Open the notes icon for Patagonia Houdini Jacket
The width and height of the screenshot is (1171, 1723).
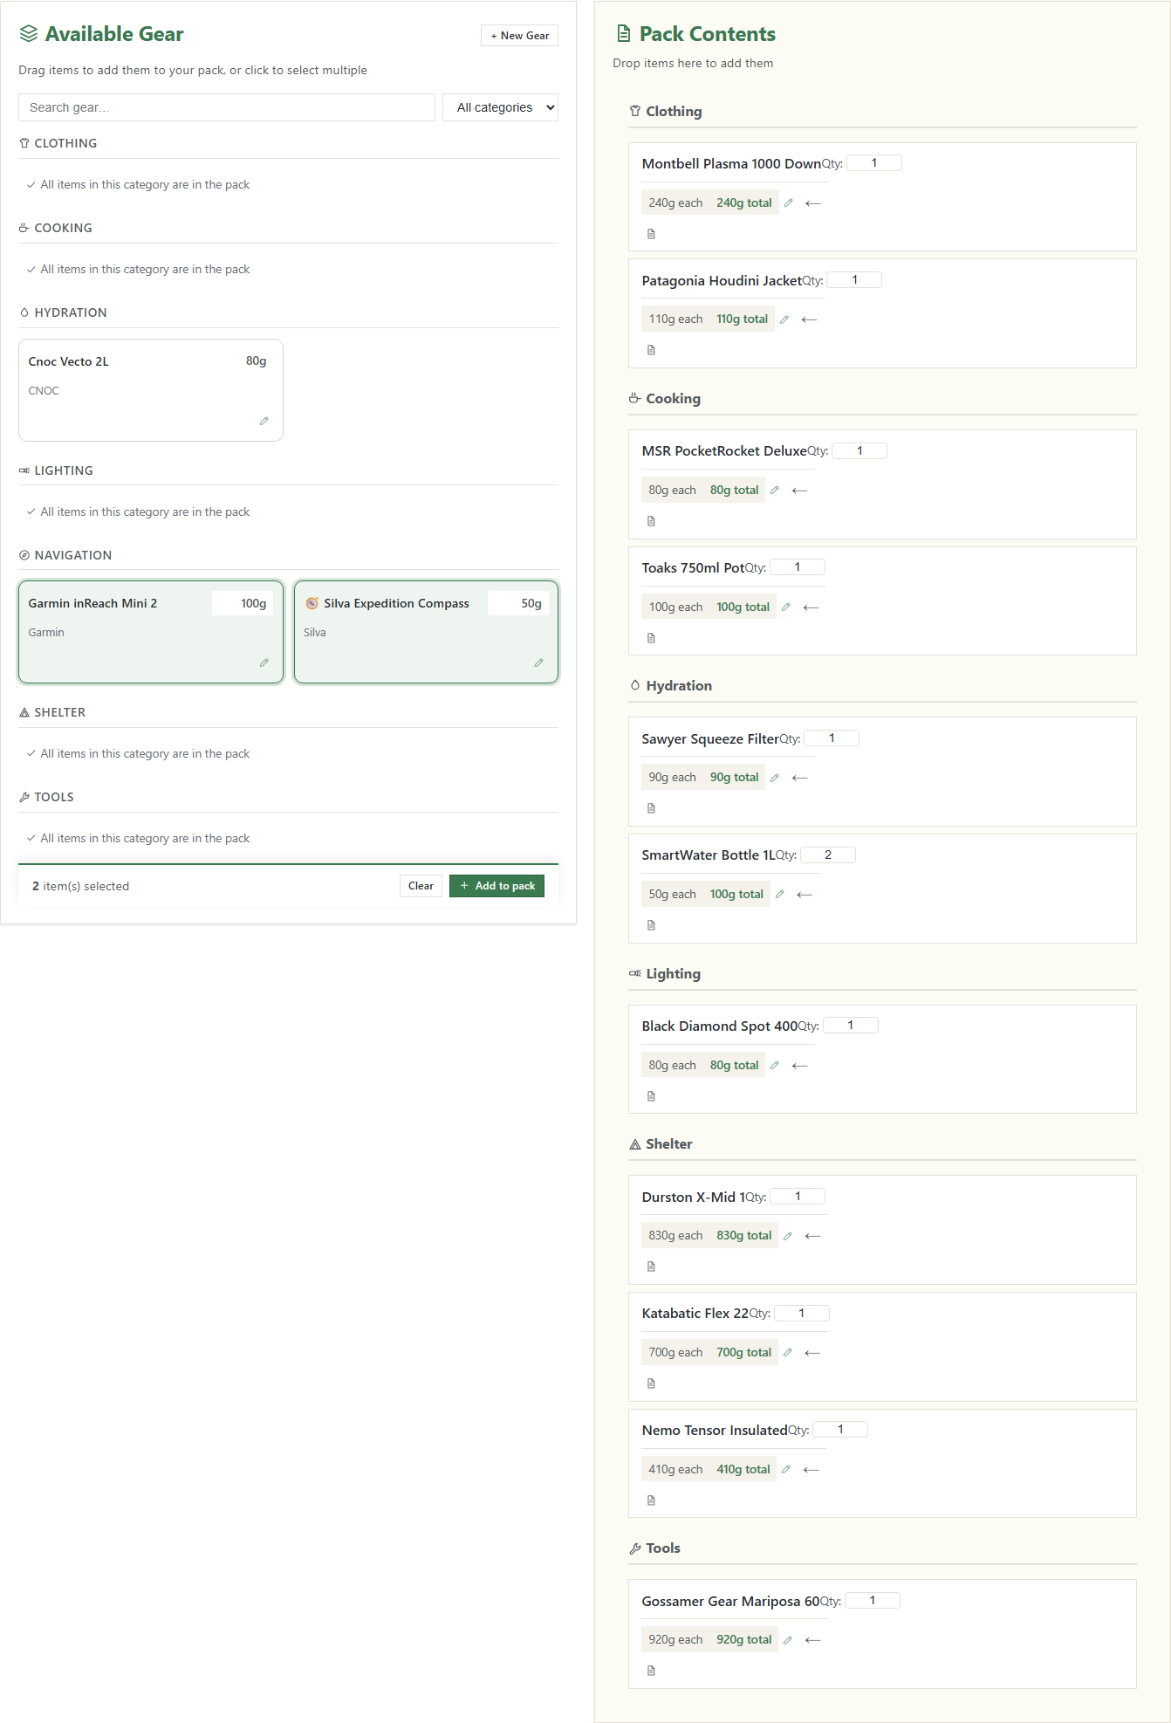point(651,350)
